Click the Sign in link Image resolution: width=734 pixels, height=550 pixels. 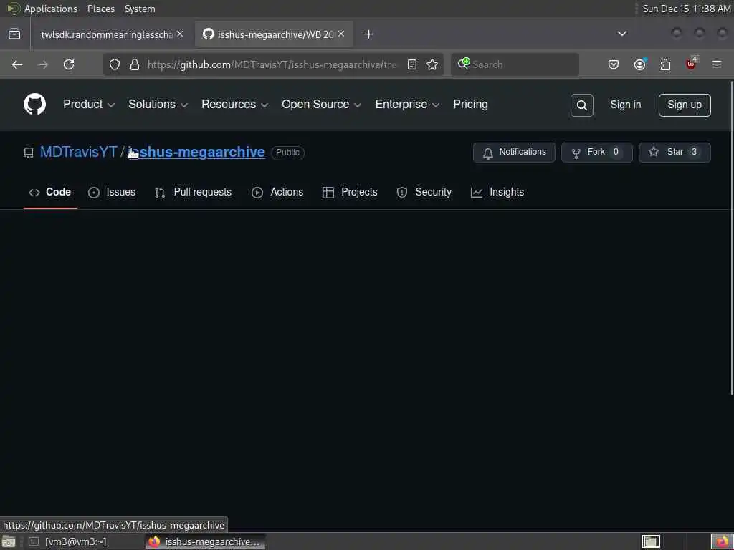[626, 105]
